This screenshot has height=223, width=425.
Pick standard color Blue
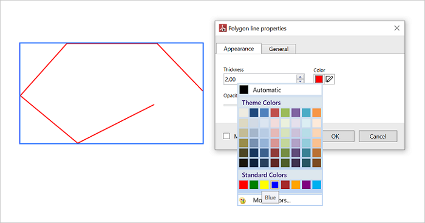[x=275, y=185]
